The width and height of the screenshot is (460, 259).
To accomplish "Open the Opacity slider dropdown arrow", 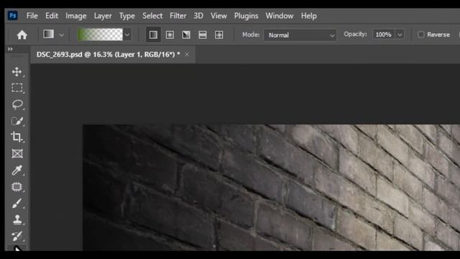I will (x=400, y=35).
